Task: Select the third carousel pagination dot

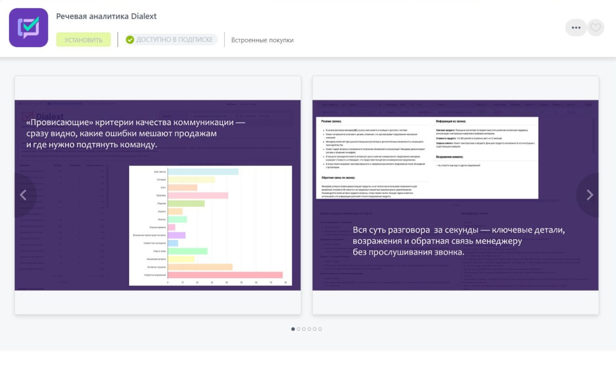Action: (304, 329)
